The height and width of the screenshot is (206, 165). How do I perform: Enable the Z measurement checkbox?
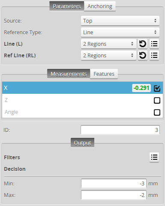point(157,100)
